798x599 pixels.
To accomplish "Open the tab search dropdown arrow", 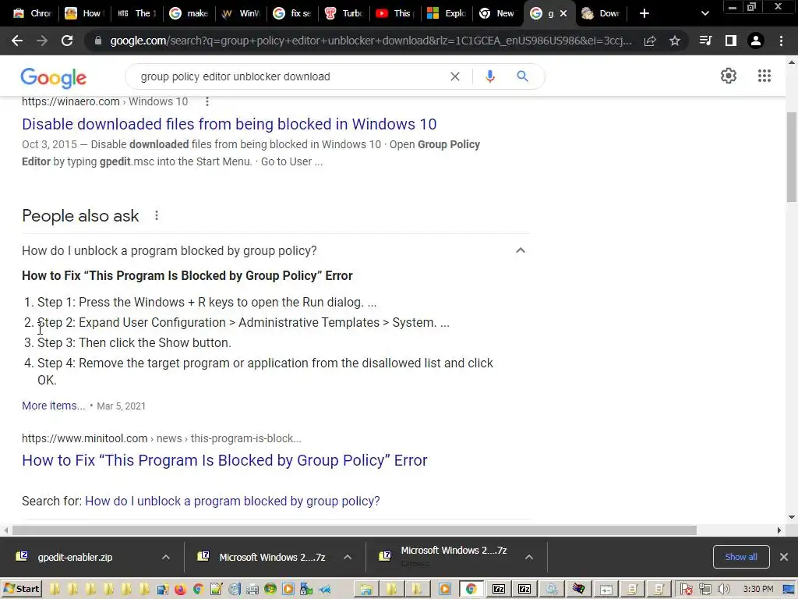I will pyautogui.click(x=704, y=13).
